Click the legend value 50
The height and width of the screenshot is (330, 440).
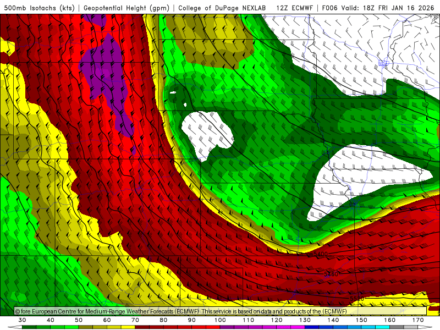click(79, 320)
